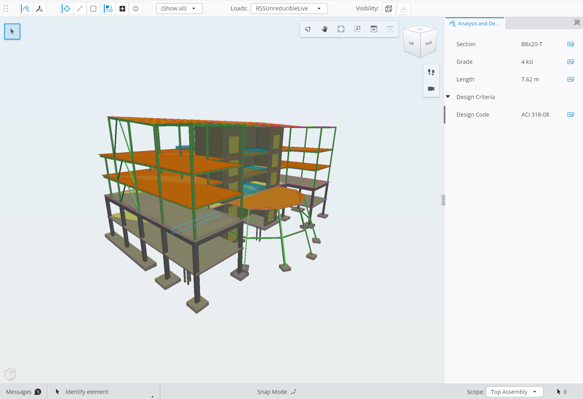The height and width of the screenshot is (399, 583).
Task: Open the (Show all) filter dropdown
Action: [x=179, y=9]
